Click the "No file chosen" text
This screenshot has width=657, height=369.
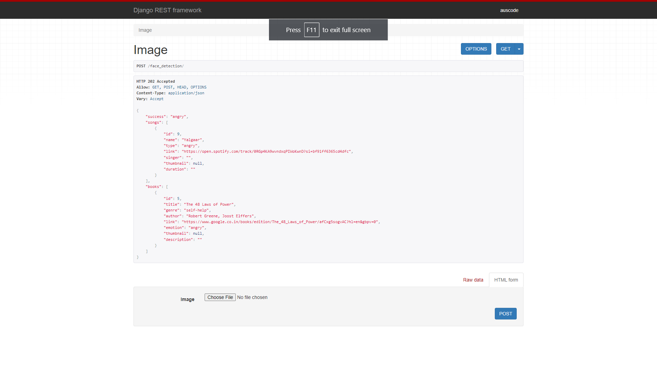point(252,297)
